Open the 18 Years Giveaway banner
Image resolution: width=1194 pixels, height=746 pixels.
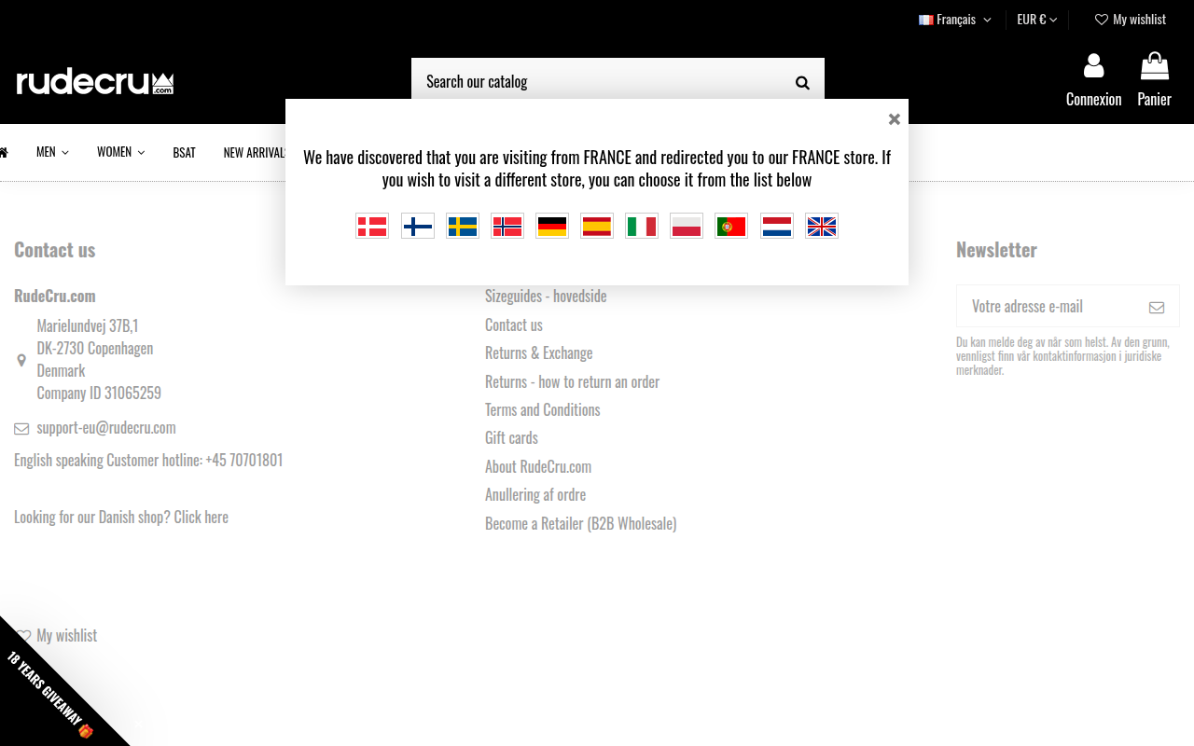(49, 695)
